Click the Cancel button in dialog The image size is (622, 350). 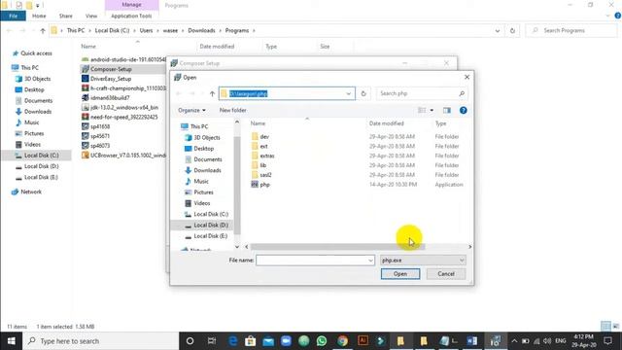click(446, 274)
